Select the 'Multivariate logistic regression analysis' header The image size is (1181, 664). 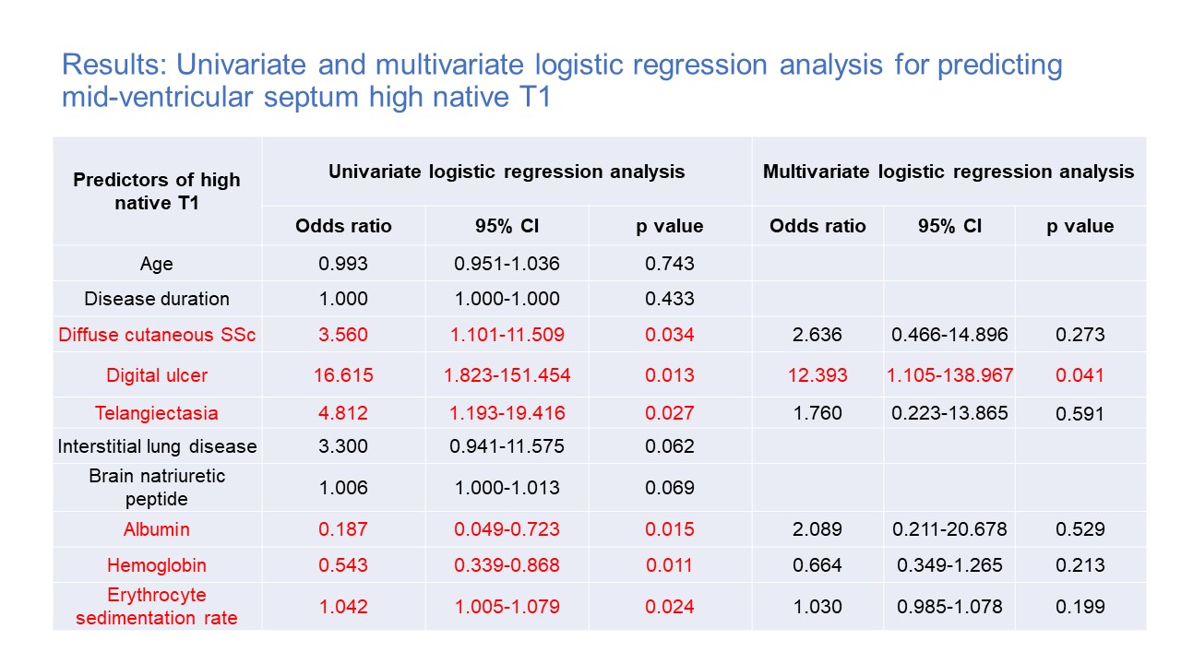948,172
